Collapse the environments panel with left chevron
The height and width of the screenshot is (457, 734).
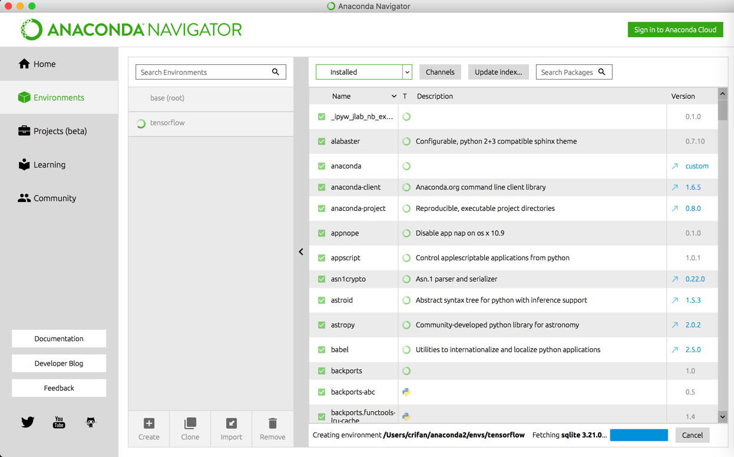[301, 252]
